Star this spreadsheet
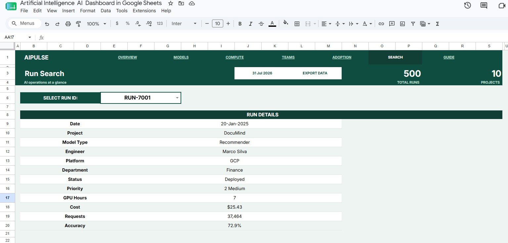508x243 pixels. click(171, 3)
